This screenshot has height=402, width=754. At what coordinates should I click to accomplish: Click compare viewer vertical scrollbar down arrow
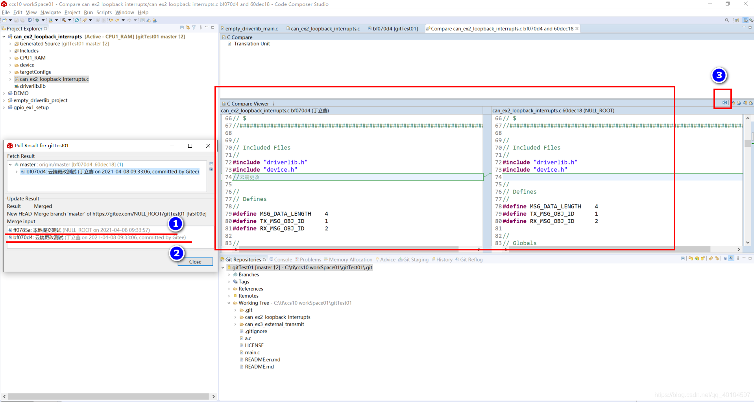click(748, 243)
